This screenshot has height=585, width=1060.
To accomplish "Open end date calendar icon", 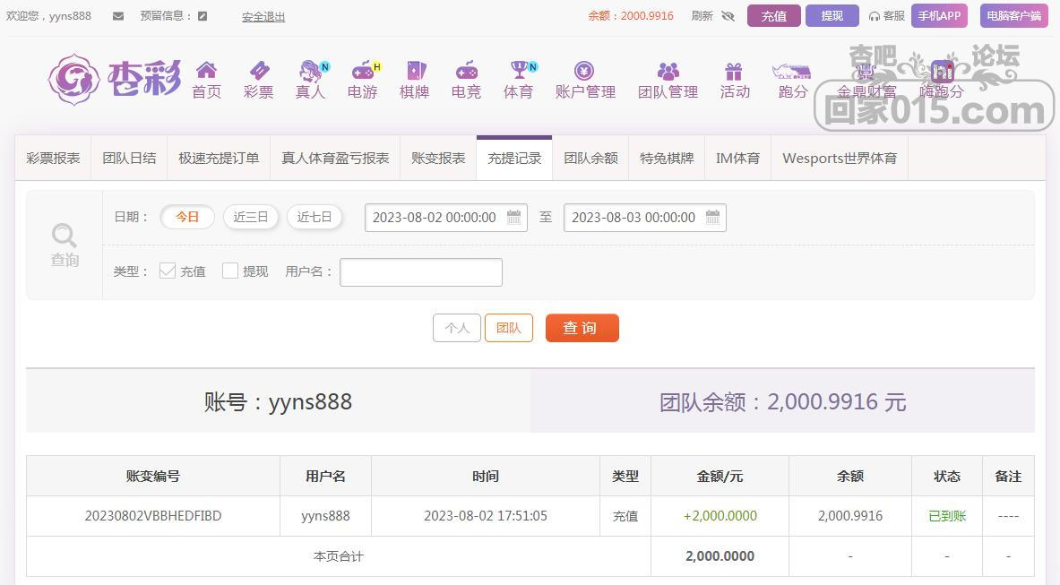I will pos(712,218).
